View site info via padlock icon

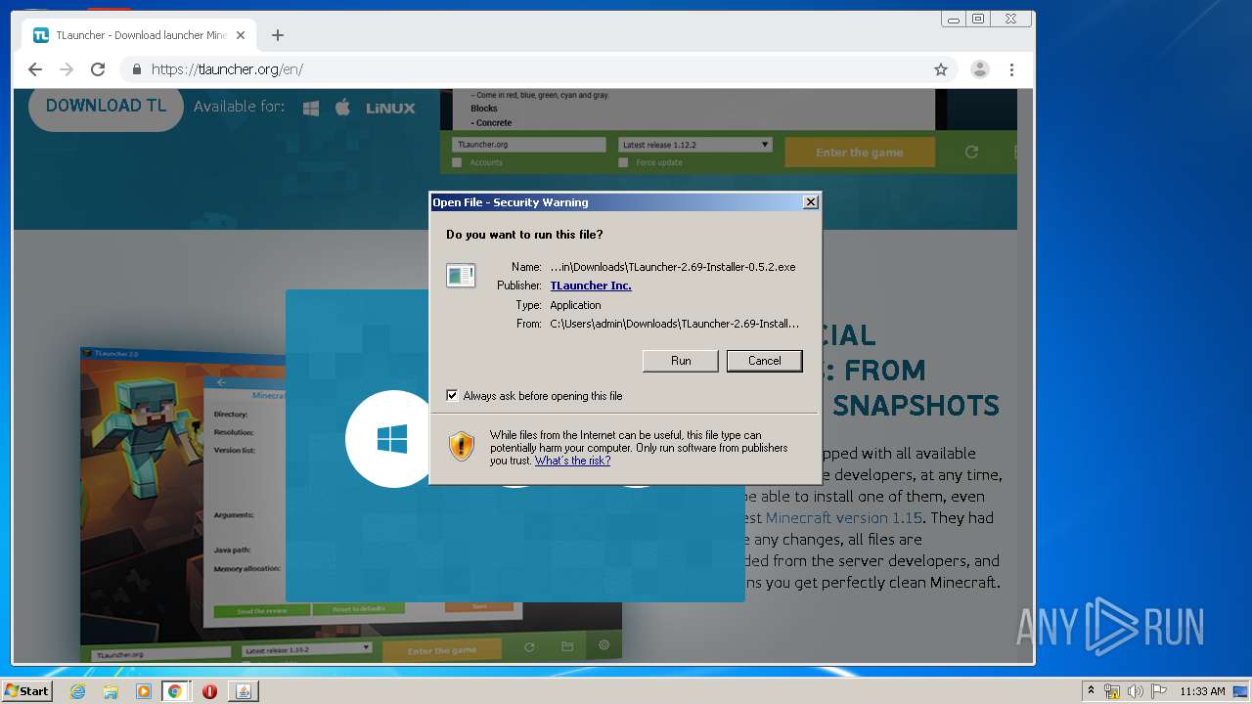click(x=136, y=69)
